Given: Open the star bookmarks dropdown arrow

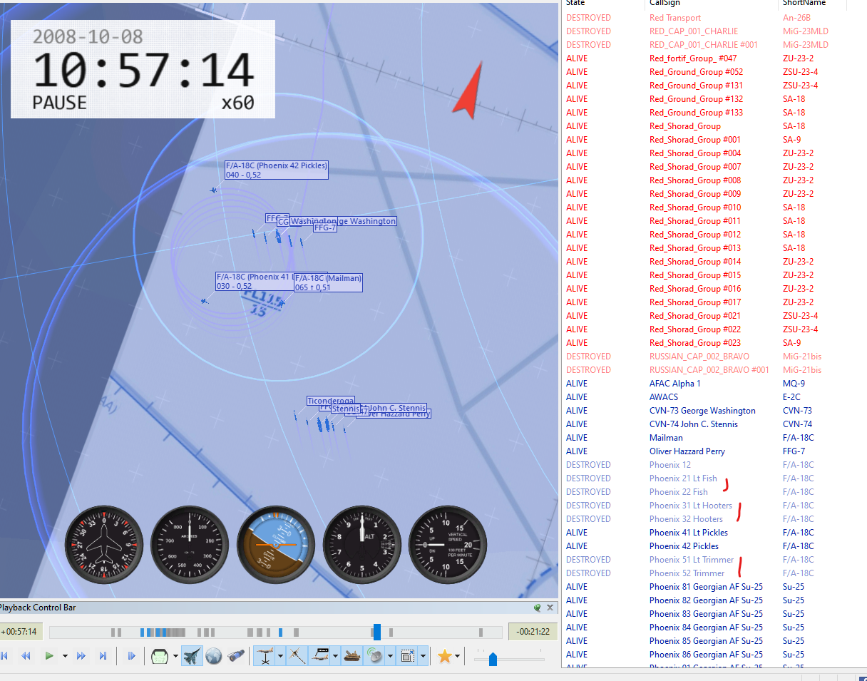Looking at the screenshot, I should (457, 656).
